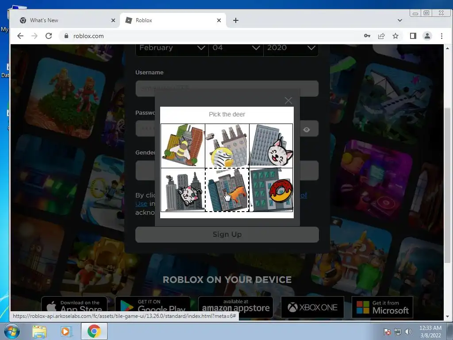Click the Username input field
The height and width of the screenshot is (340, 453).
click(227, 89)
